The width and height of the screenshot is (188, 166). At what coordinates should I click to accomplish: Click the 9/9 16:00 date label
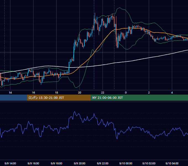tap(33, 163)
